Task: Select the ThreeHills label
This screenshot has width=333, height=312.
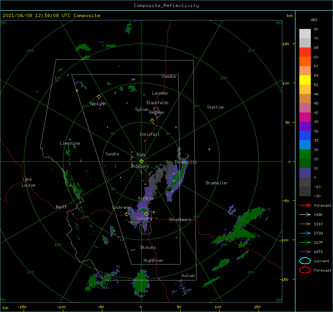Action: click(x=185, y=162)
